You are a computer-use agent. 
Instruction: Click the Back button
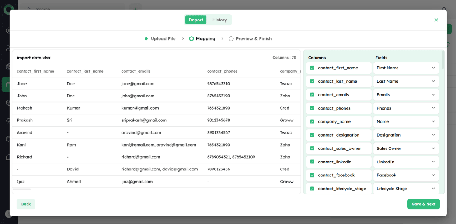[26, 204]
